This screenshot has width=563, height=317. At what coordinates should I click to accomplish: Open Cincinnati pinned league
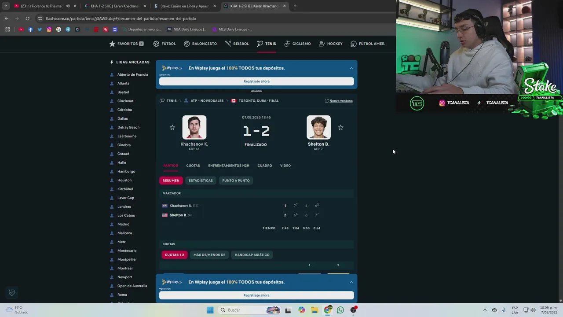[x=126, y=101]
